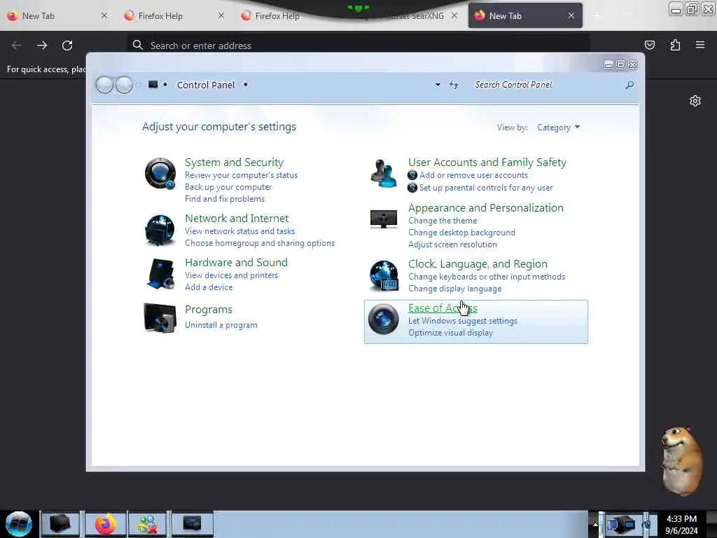Viewport: 717px width, 538px height.
Task: Click Adjust screen resolution link
Action: 453,244
